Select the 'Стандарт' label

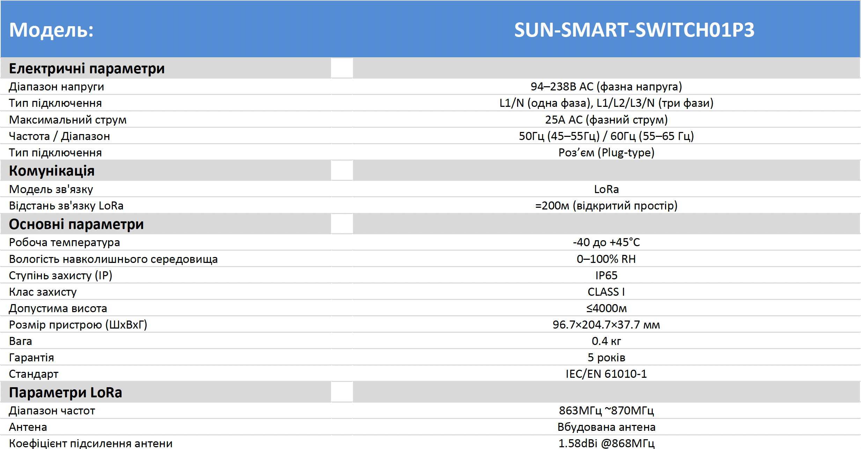(x=34, y=374)
